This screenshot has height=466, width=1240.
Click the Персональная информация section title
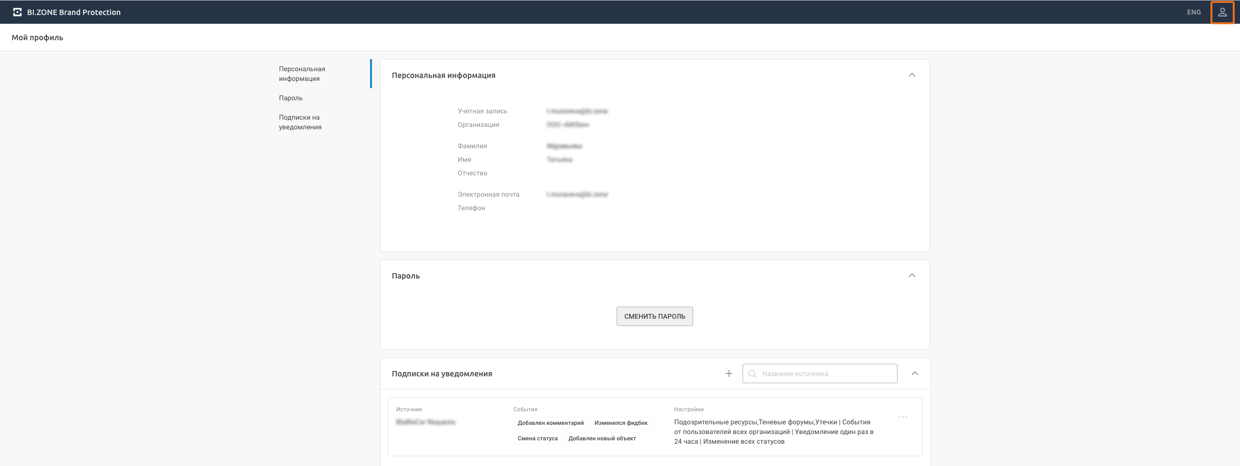tap(444, 75)
